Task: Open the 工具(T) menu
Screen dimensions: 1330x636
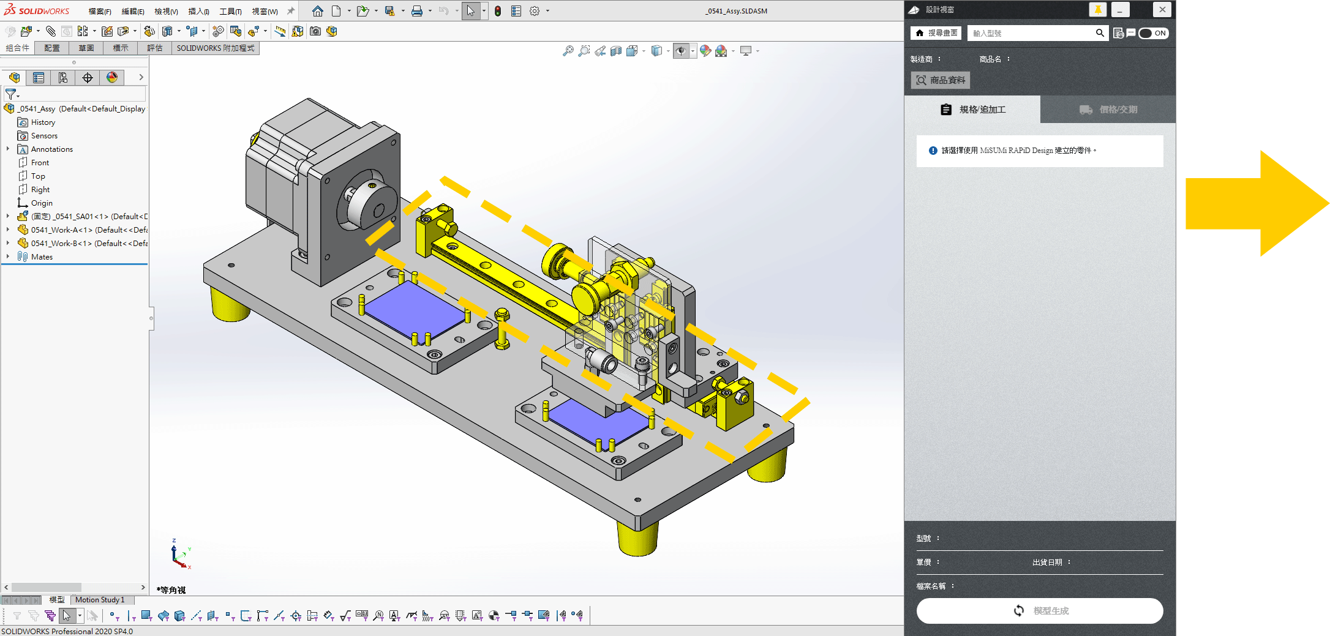Action: point(230,12)
